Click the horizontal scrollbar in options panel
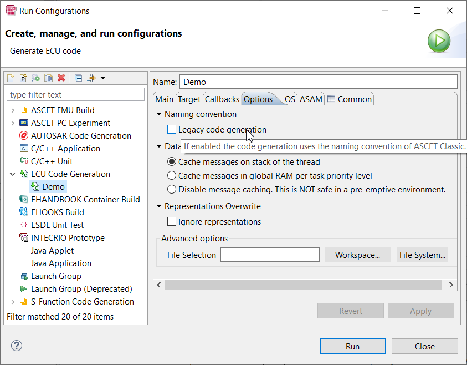Viewport: 467px width, 365px height. 304,285
